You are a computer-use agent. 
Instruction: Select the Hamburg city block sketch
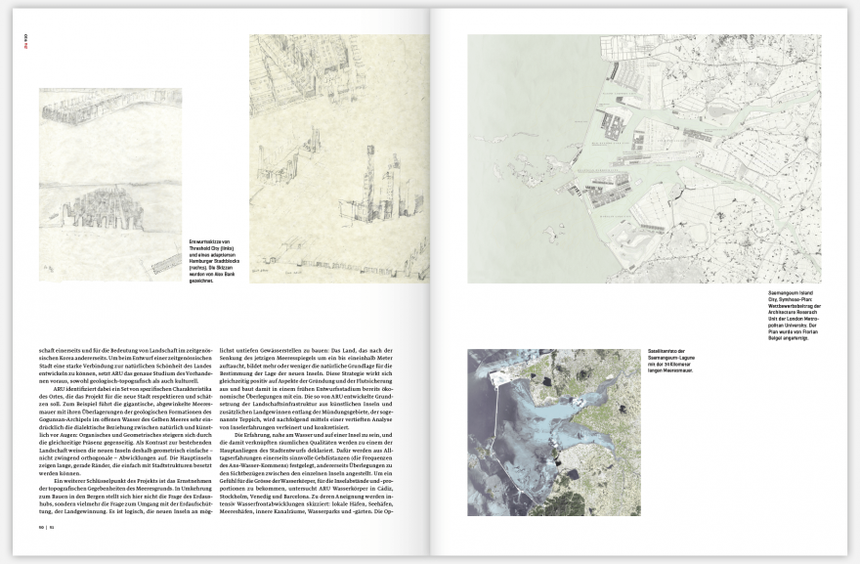339,159
